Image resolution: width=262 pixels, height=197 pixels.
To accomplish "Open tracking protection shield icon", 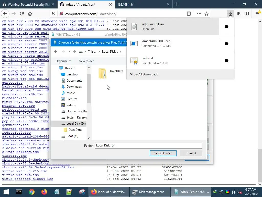I will 54,14.
